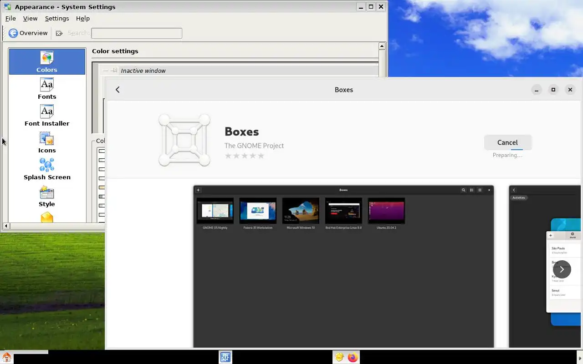Clear the System Settings search text
583x364 pixels.
[x=59, y=33]
